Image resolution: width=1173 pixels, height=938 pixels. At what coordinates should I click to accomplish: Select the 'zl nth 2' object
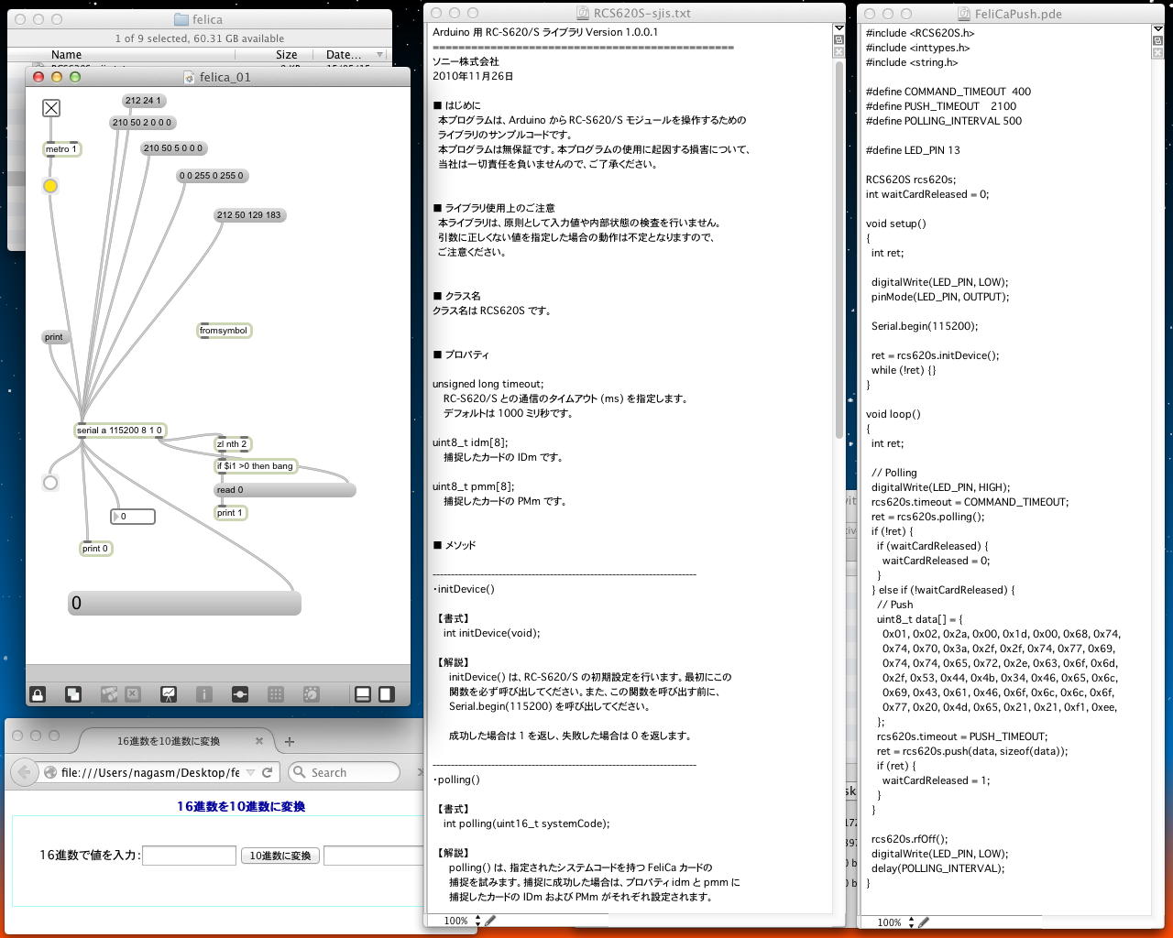[x=233, y=444]
